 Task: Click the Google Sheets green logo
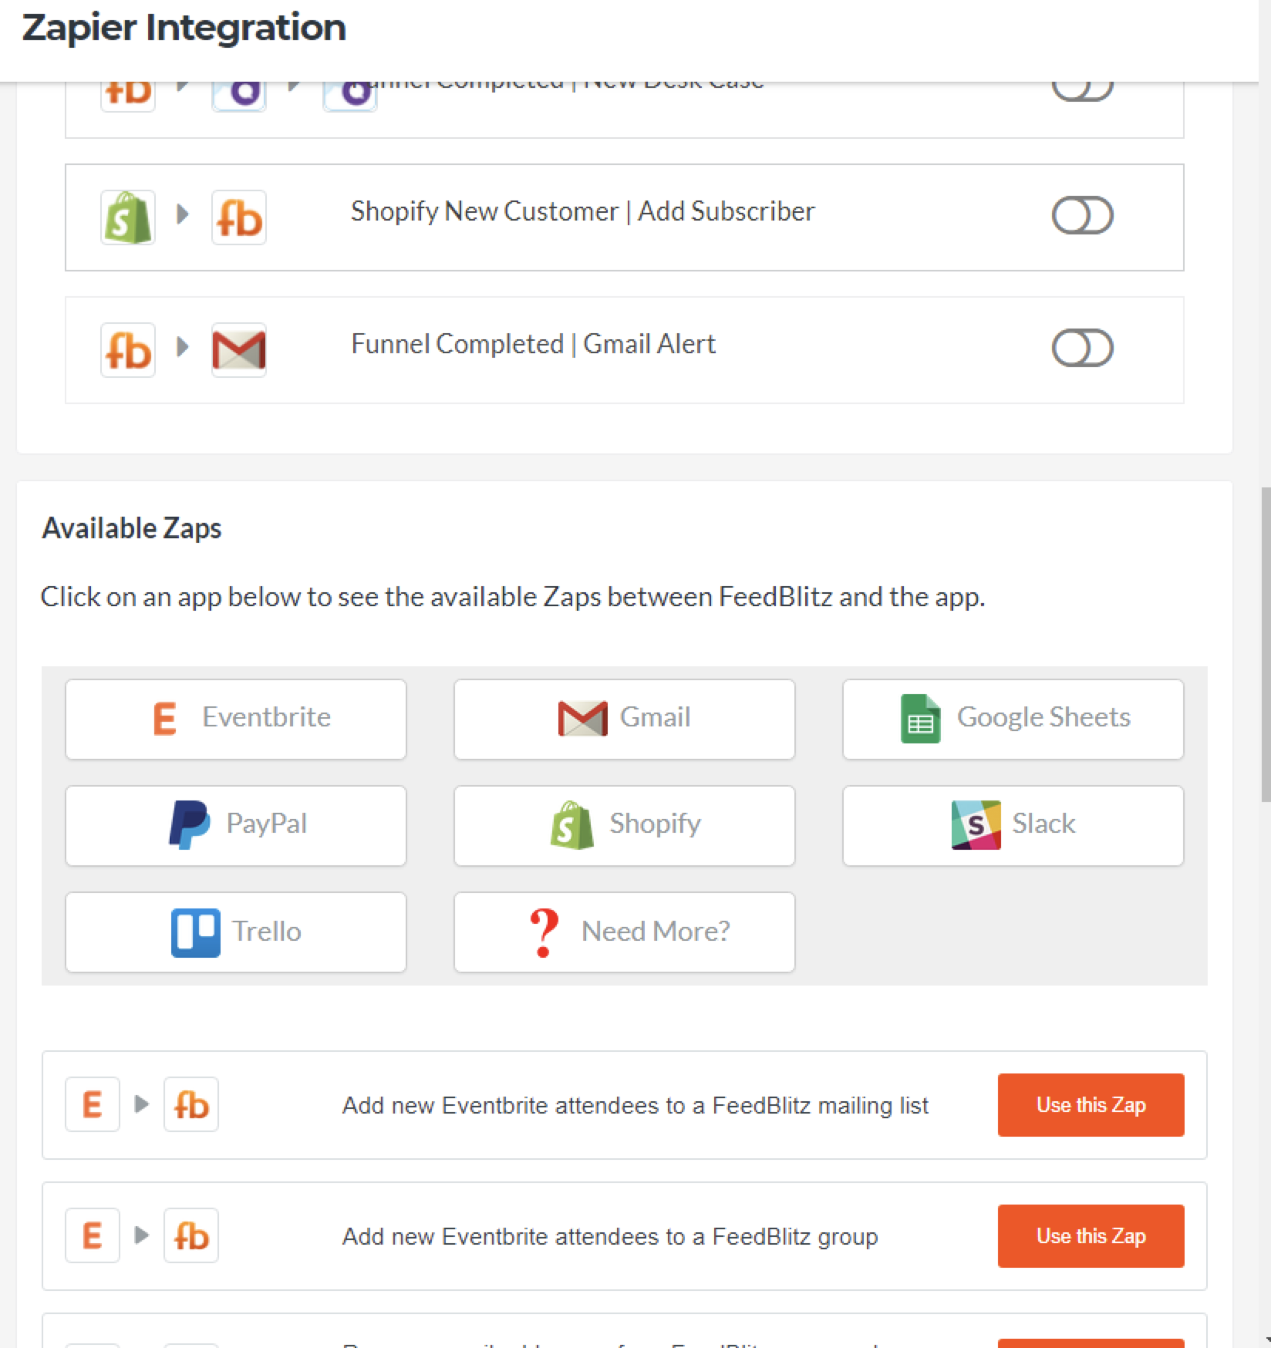(x=920, y=719)
